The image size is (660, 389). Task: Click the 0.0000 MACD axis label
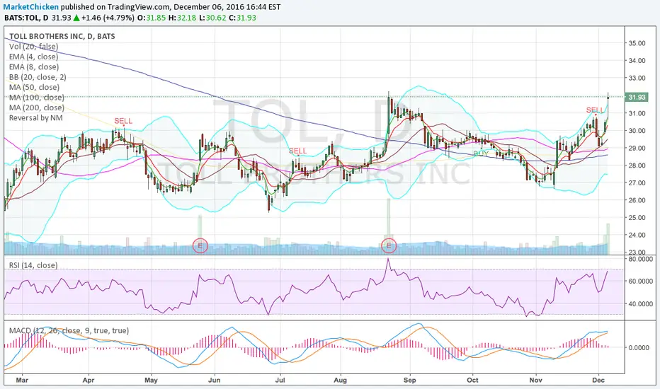pyautogui.click(x=639, y=348)
